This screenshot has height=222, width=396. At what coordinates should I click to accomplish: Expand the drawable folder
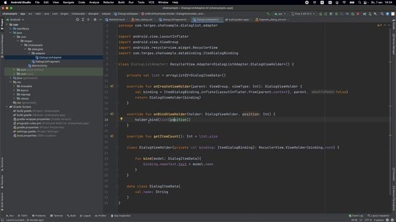[14, 86]
